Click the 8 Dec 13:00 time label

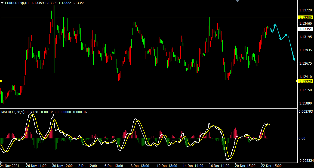140,166
